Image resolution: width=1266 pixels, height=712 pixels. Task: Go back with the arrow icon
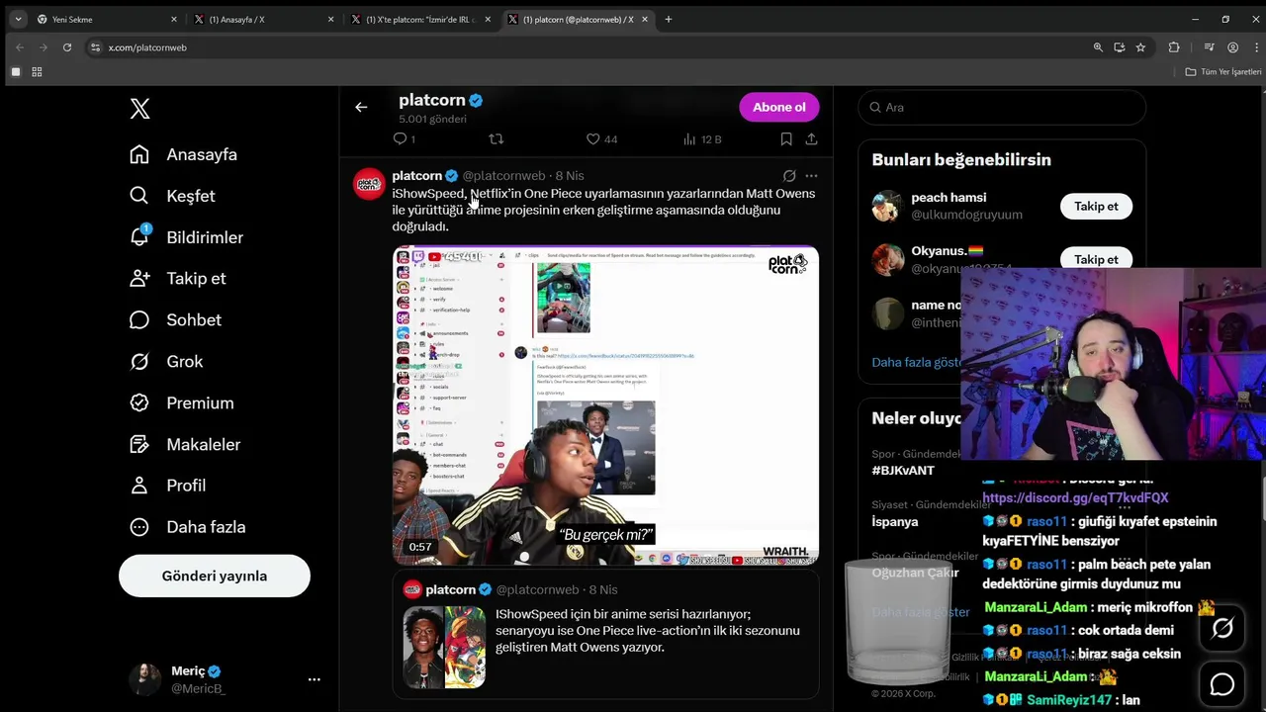click(x=361, y=107)
